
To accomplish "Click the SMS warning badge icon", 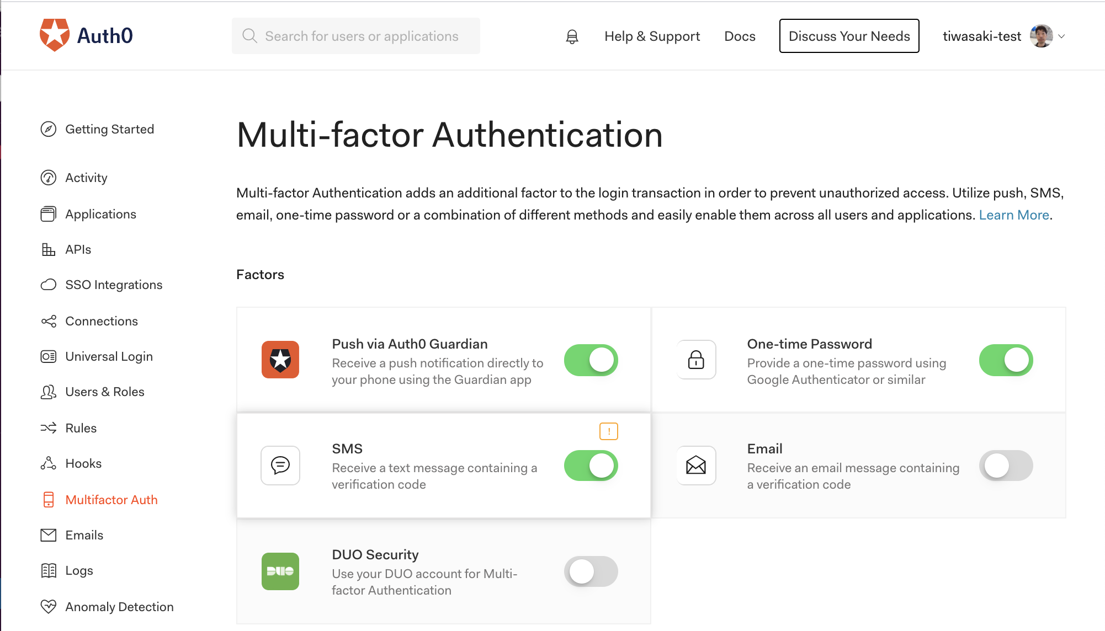I will tap(608, 432).
